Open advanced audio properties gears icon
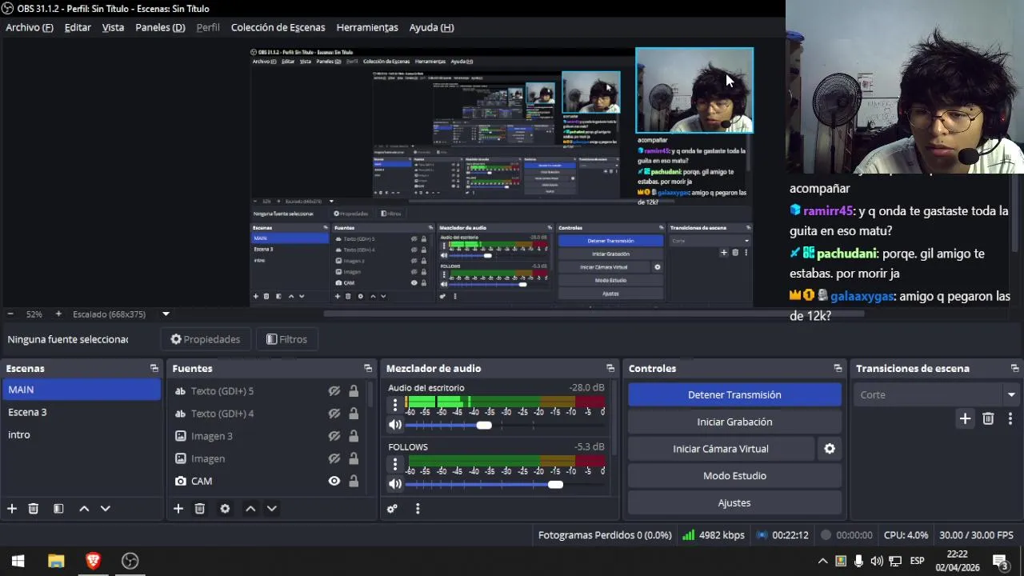Viewport: 1024px width, 576px height. tap(392, 509)
